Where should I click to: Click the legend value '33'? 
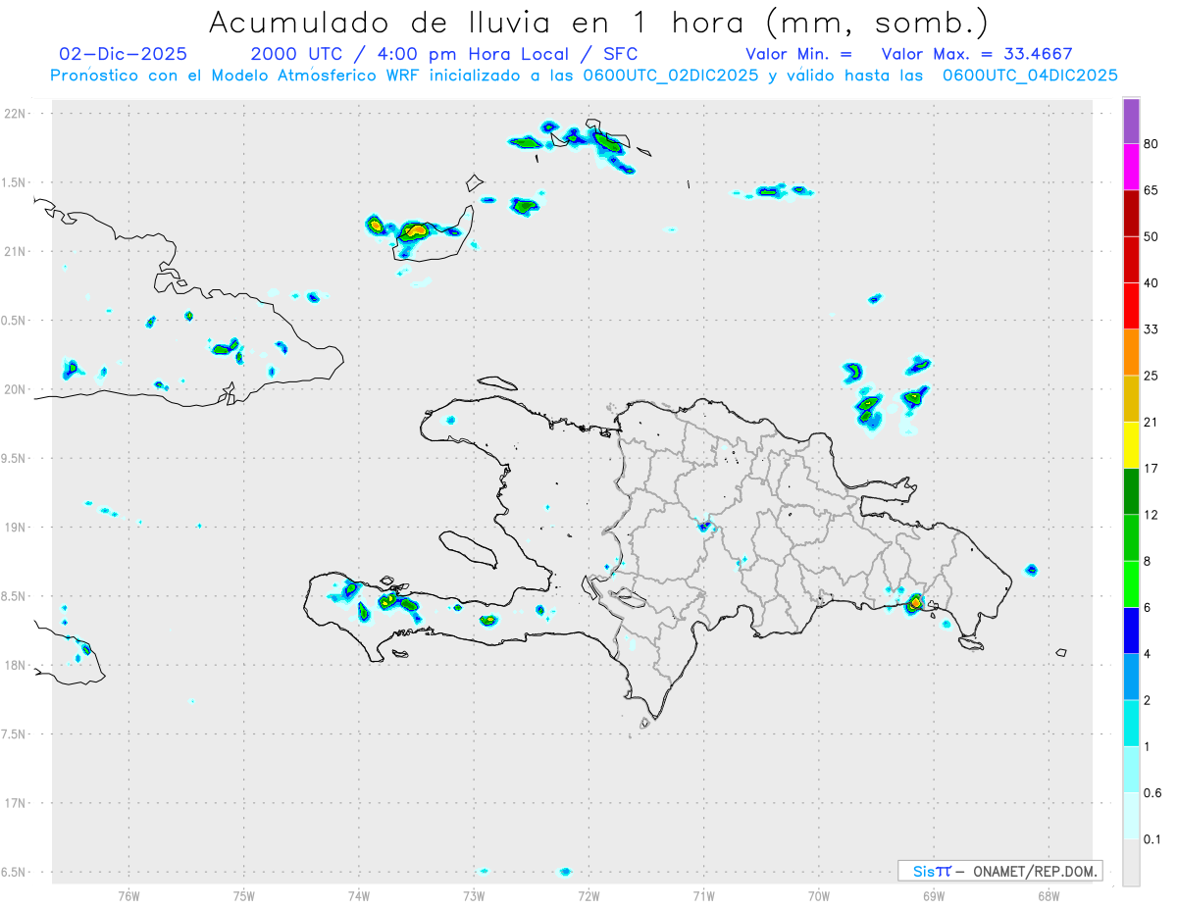pos(1151,329)
